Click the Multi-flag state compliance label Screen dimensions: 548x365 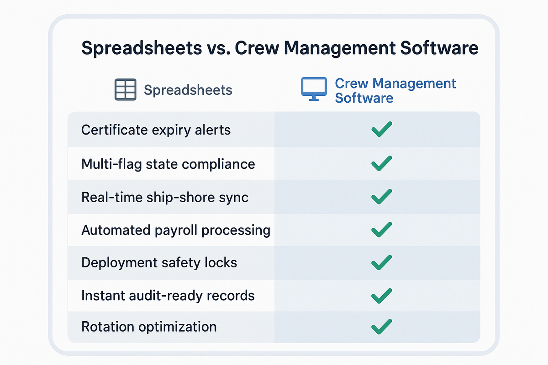pos(168,163)
